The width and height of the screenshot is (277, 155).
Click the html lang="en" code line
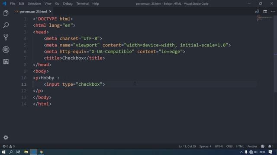click(54, 25)
